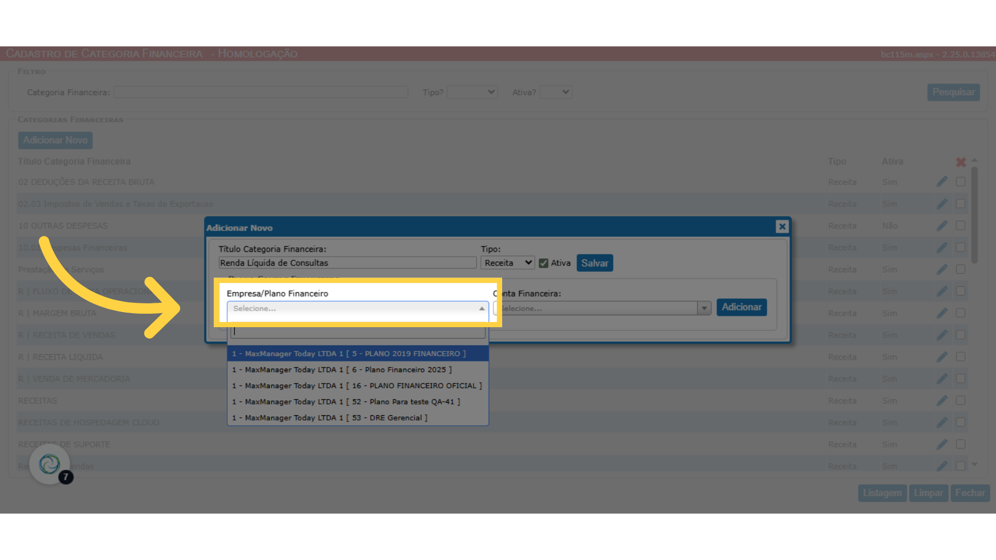Edit pencil icon for RECEITAS DE SUPORTE

pyautogui.click(x=942, y=444)
